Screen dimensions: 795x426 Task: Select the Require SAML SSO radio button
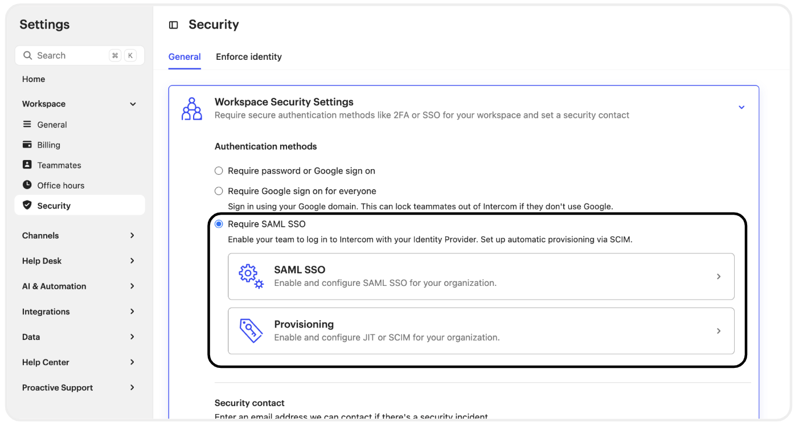pyautogui.click(x=219, y=224)
